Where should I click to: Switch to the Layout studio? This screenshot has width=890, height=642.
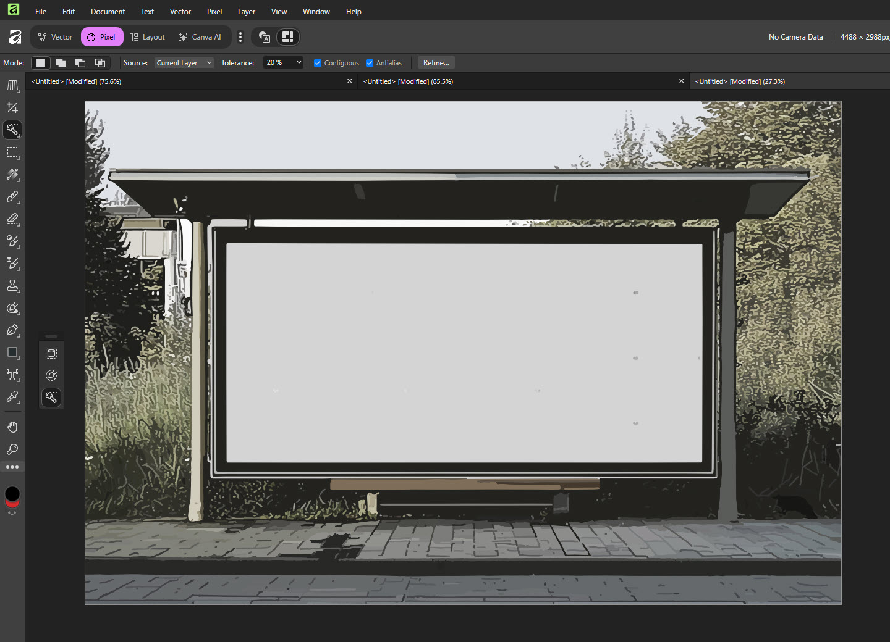147,37
